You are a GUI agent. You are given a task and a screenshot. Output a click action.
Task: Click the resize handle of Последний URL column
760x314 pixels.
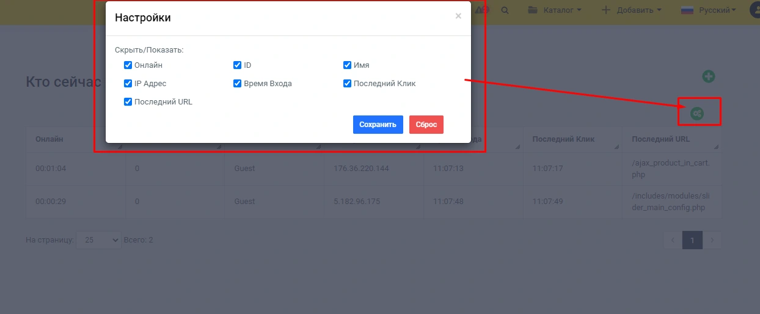(716, 147)
